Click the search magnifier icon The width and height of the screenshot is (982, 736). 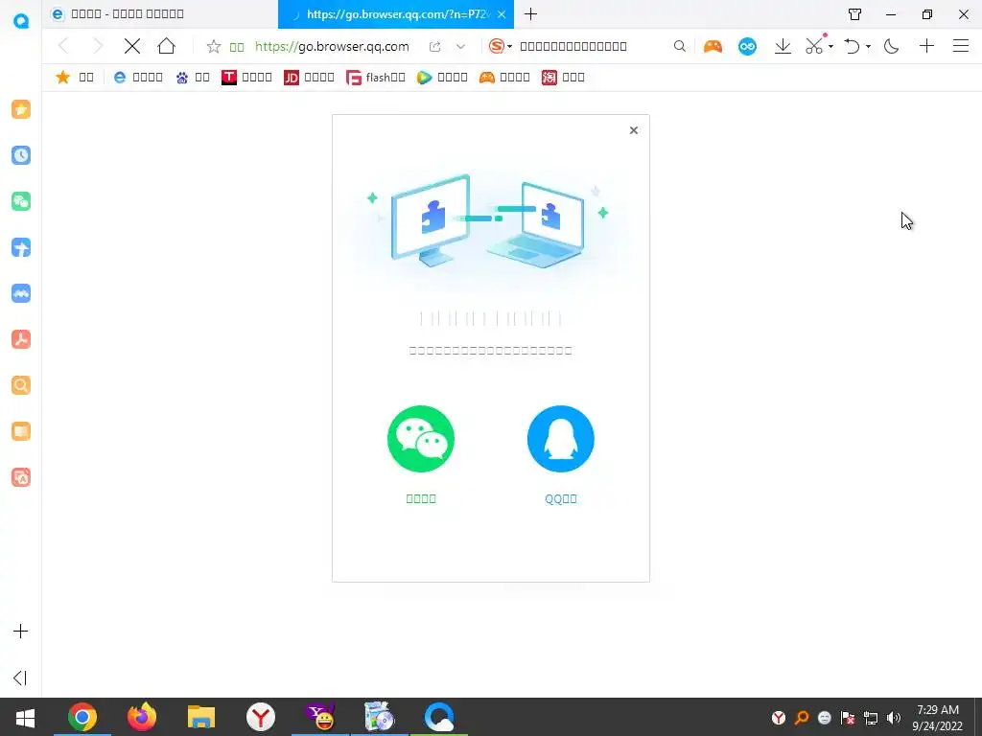click(680, 46)
